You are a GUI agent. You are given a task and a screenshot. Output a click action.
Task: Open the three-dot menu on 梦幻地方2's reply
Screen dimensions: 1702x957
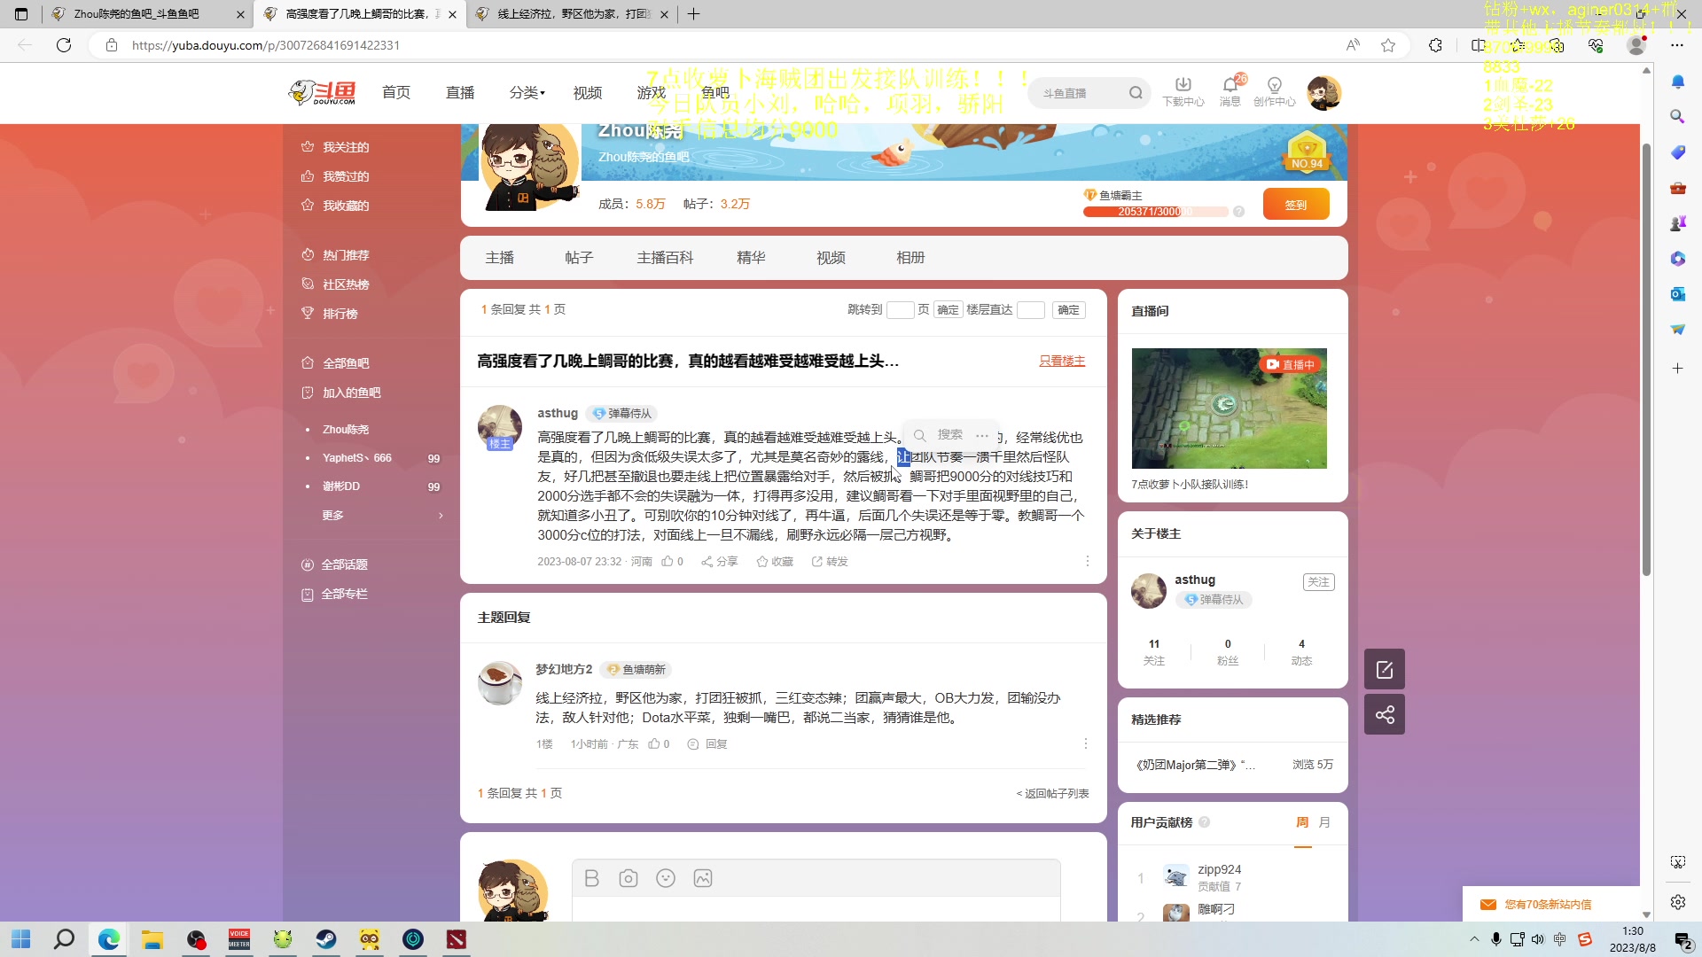coord(1086,744)
